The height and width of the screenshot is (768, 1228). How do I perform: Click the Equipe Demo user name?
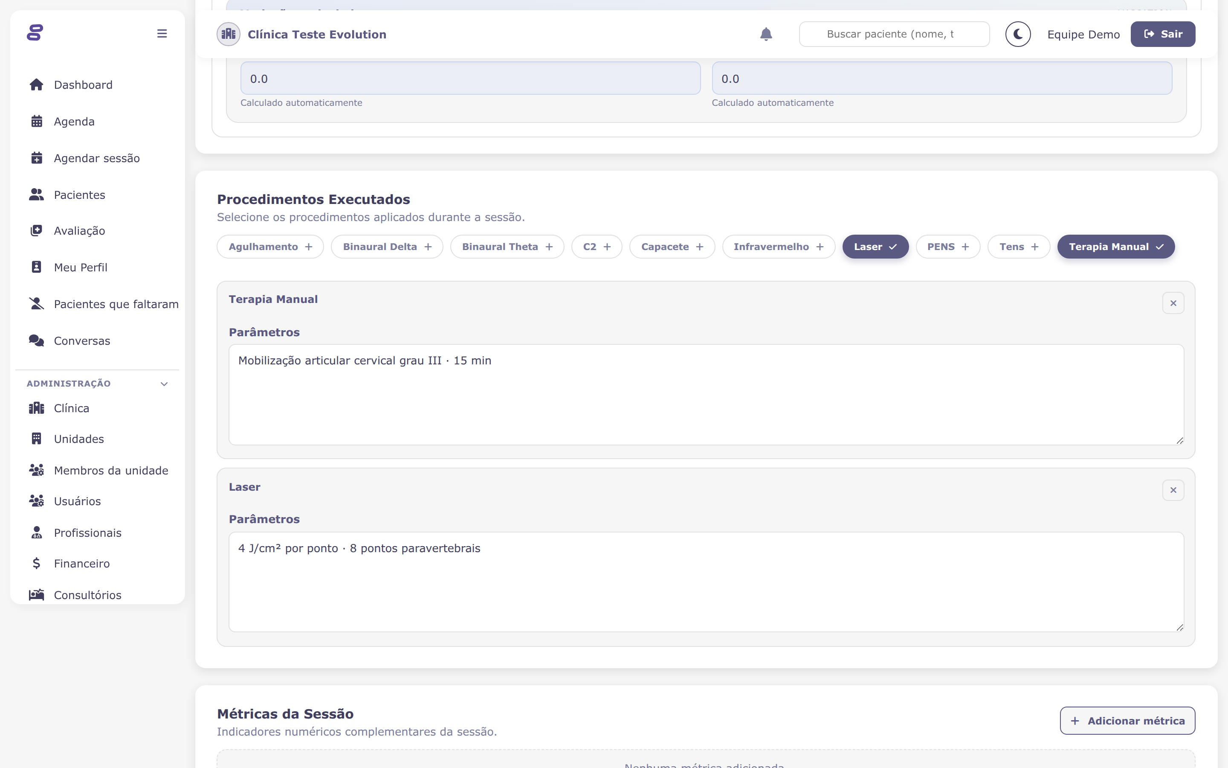point(1083,34)
